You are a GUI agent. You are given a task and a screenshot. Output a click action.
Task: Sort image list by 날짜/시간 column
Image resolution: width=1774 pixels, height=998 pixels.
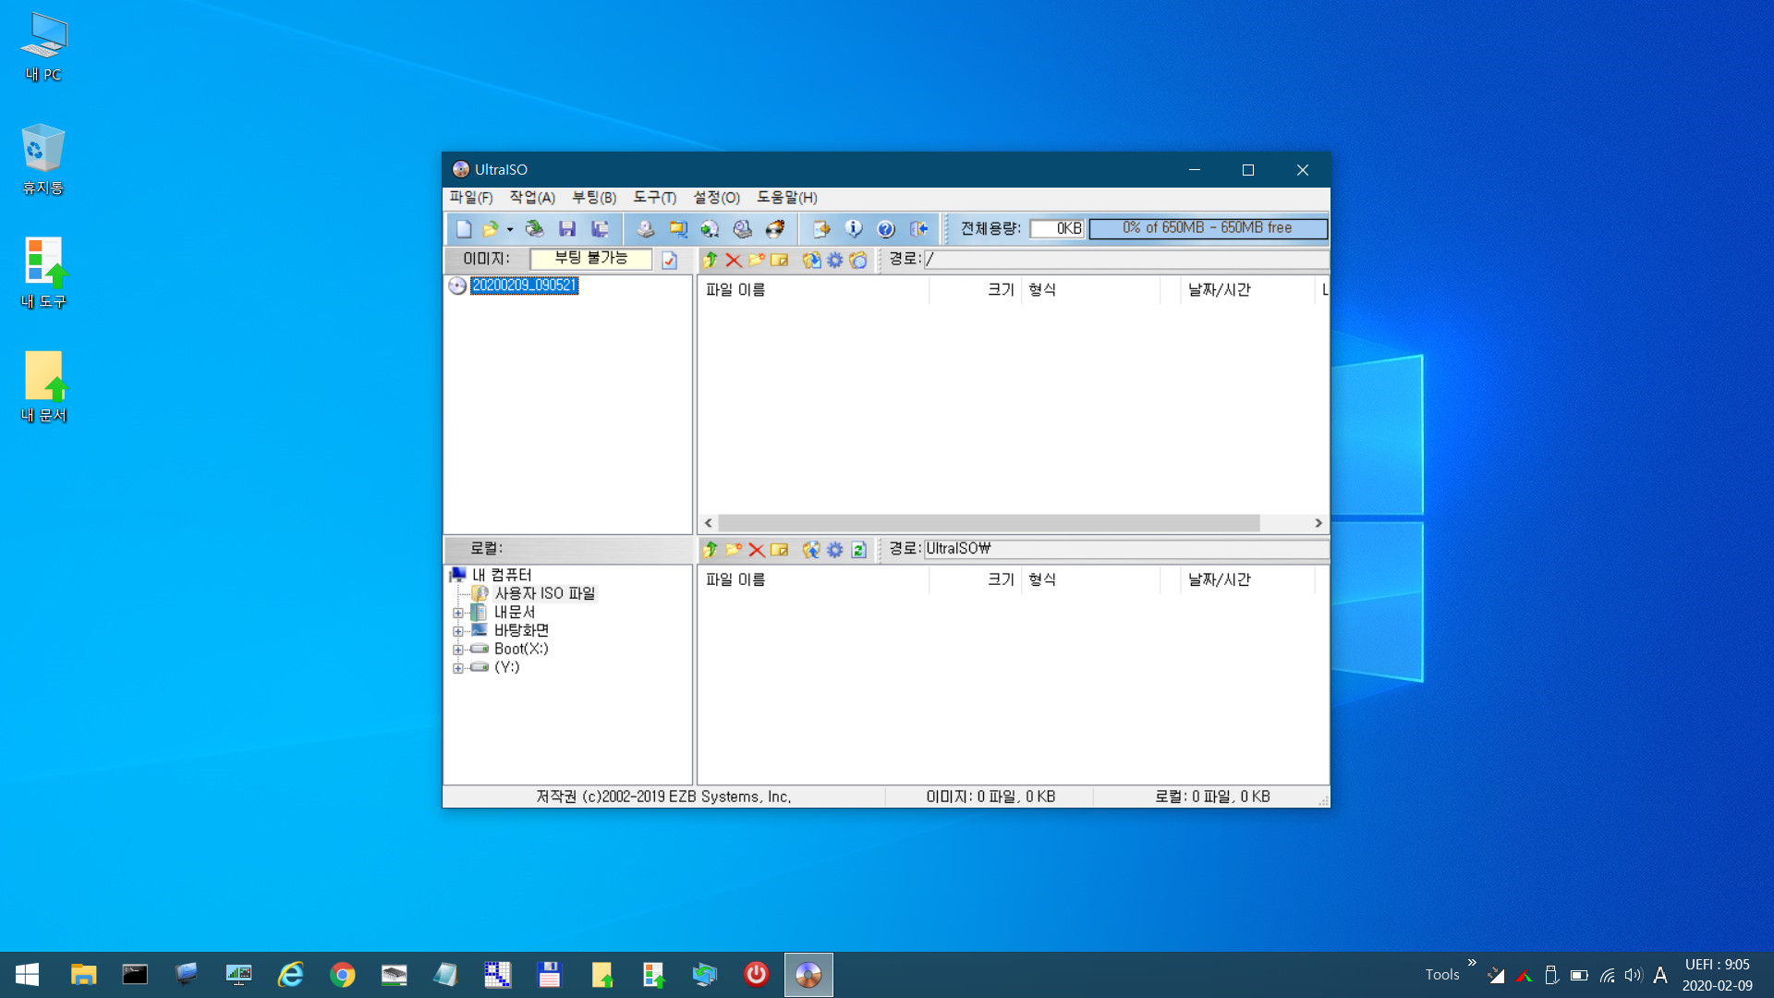pyautogui.click(x=1247, y=290)
